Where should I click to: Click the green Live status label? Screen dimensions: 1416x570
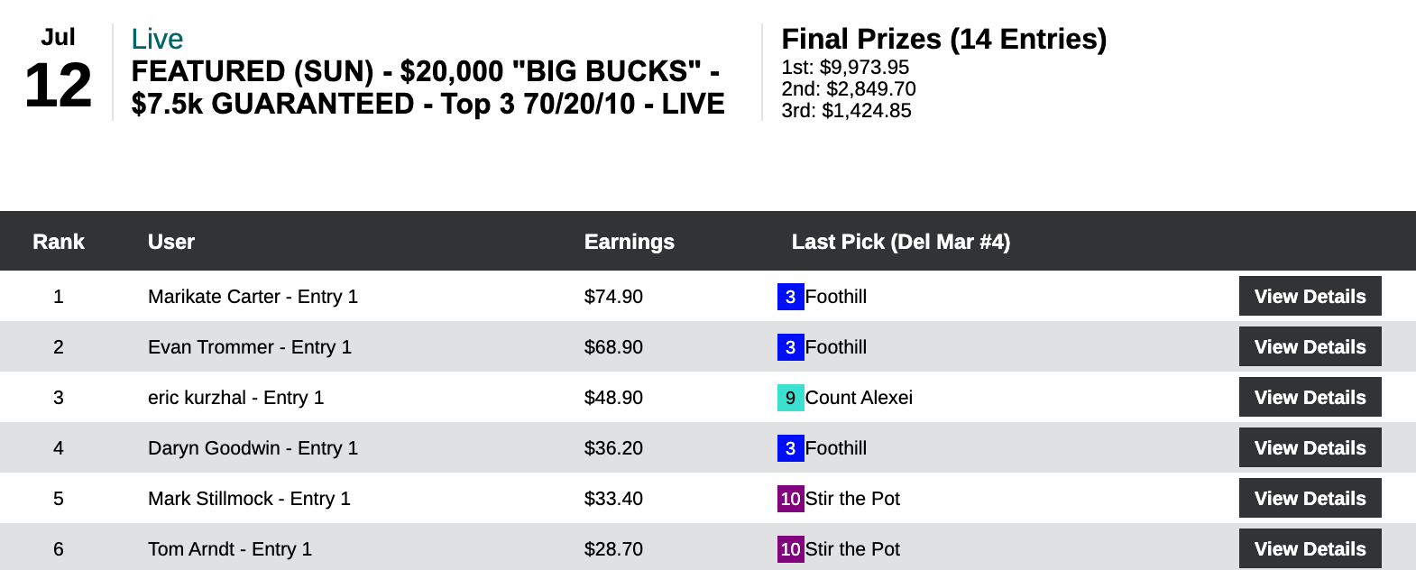pyautogui.click(x=157, y=39)
